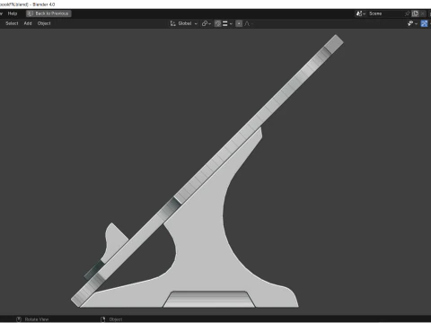Open the Object menu
This screenshot has width=431, height=323.
[x=44, y=23]
